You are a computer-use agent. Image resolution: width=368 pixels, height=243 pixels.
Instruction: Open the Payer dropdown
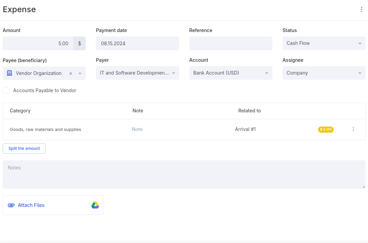(137, 73)
